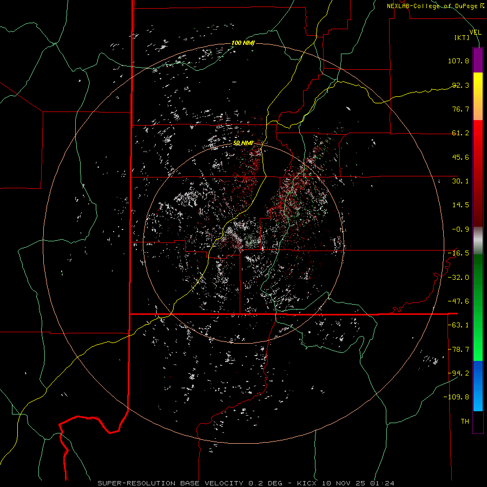Click the -63.1 legend value
The width and height of the screenshot is (487, 487).
click(458, 325)
